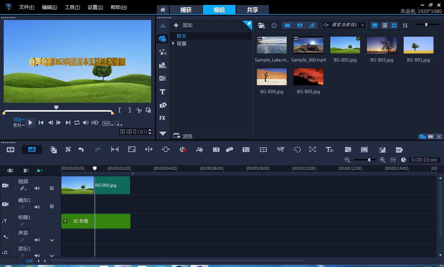
Task: Open the 3D Title Editor icon
Action: (329, 149)
